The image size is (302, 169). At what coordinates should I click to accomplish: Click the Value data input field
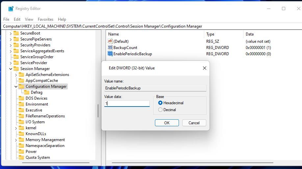click(127, 103)
